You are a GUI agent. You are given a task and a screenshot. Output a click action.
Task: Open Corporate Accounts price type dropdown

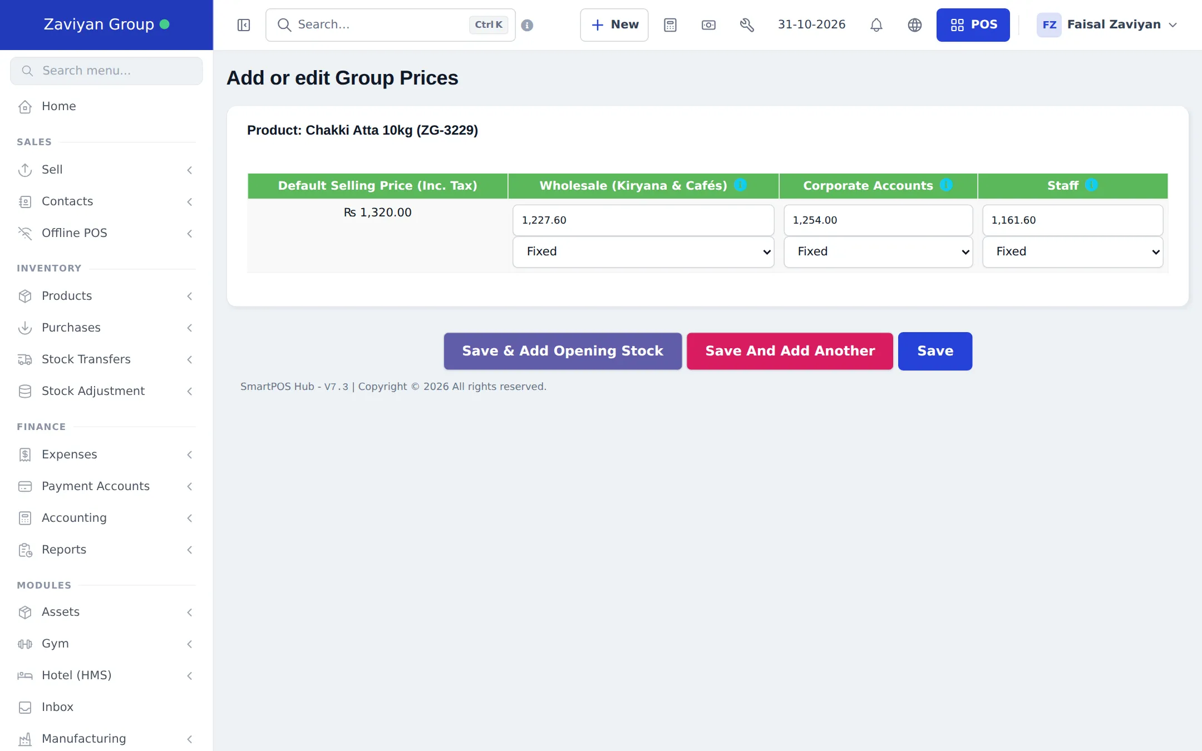pyautogui.click(x=878, y=251)
